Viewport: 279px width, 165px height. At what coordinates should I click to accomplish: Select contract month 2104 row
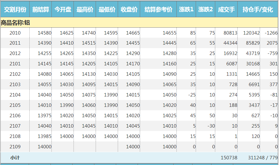click(15, 95)
